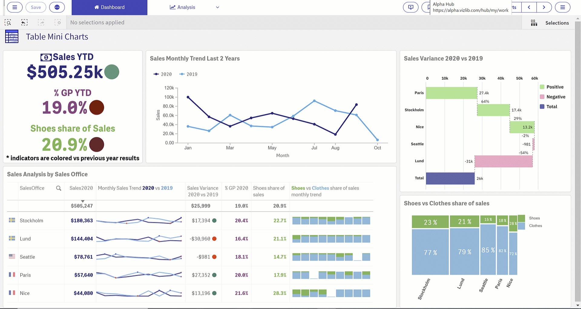Click the $180,363 Stockholm sales value
581x309 pixels.
pyautogui.click(x=82, y=221)
